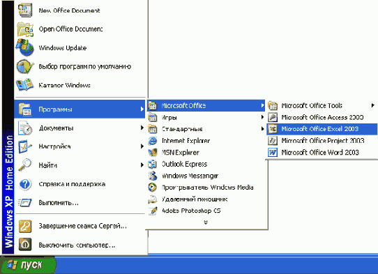Open Microsoft Office Project 2003 entry
Screen dimensions: 378x274
click(x=322, y=141)
